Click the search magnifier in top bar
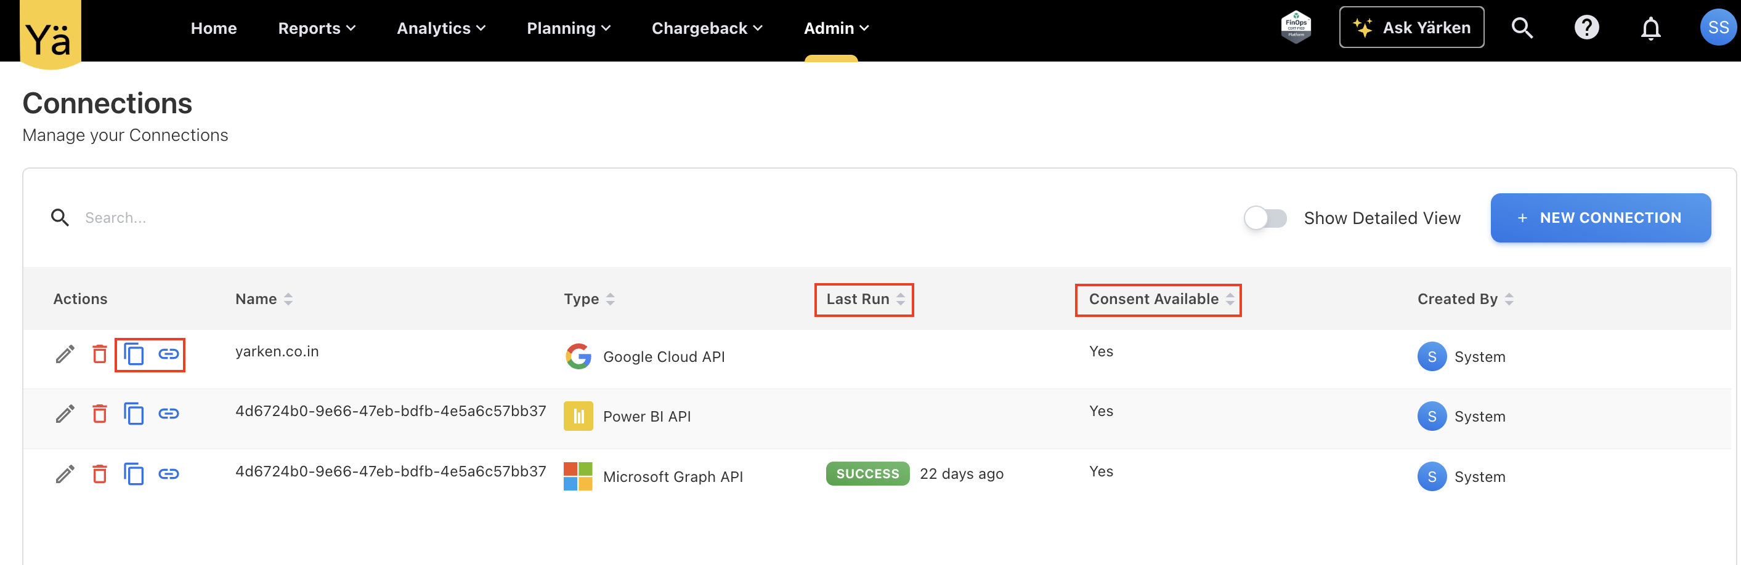Viewport: 1741px width, 565px height. [1521, 28]
